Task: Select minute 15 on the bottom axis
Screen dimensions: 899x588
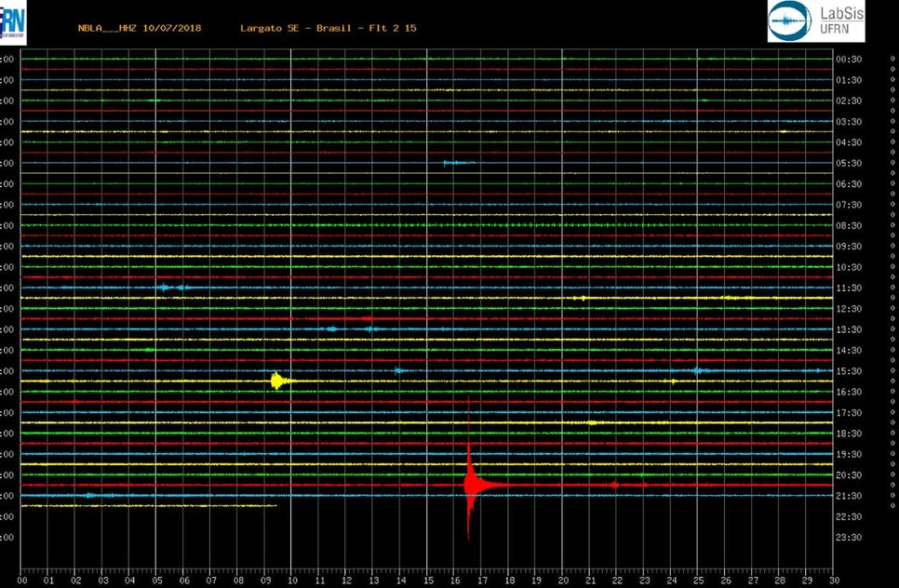Action: (428, 581)
